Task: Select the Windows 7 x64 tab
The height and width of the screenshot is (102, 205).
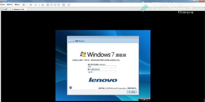Action: click(x=19, y=9)
